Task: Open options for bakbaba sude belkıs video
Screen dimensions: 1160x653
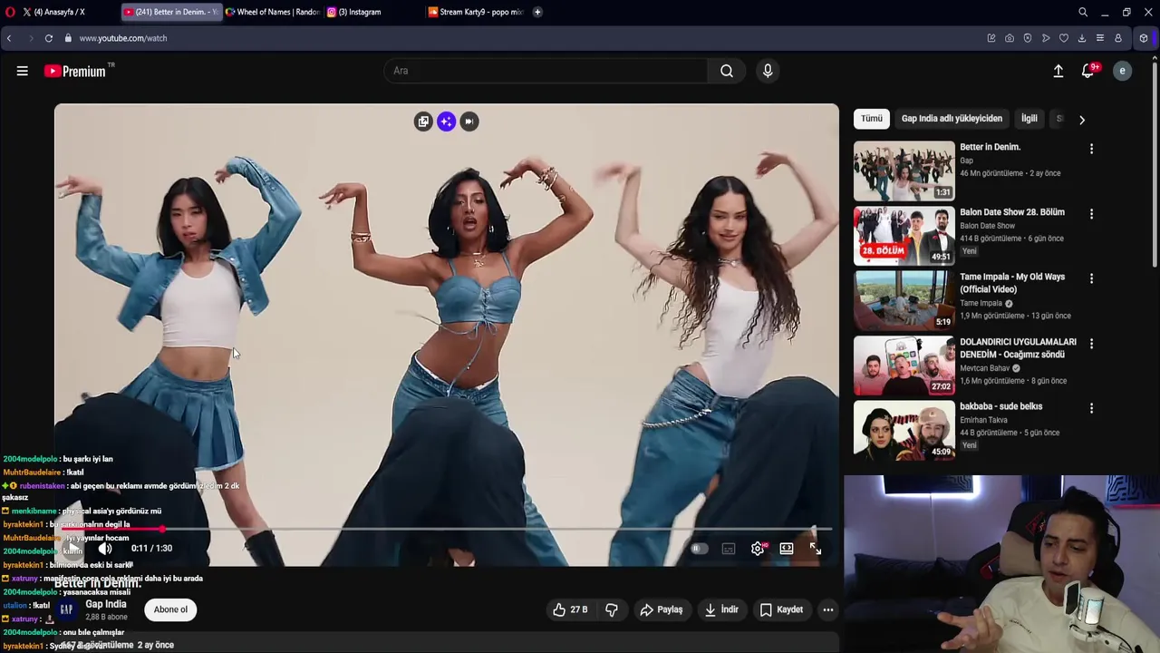Action: pyautogui.click(x=1091, y=408)
